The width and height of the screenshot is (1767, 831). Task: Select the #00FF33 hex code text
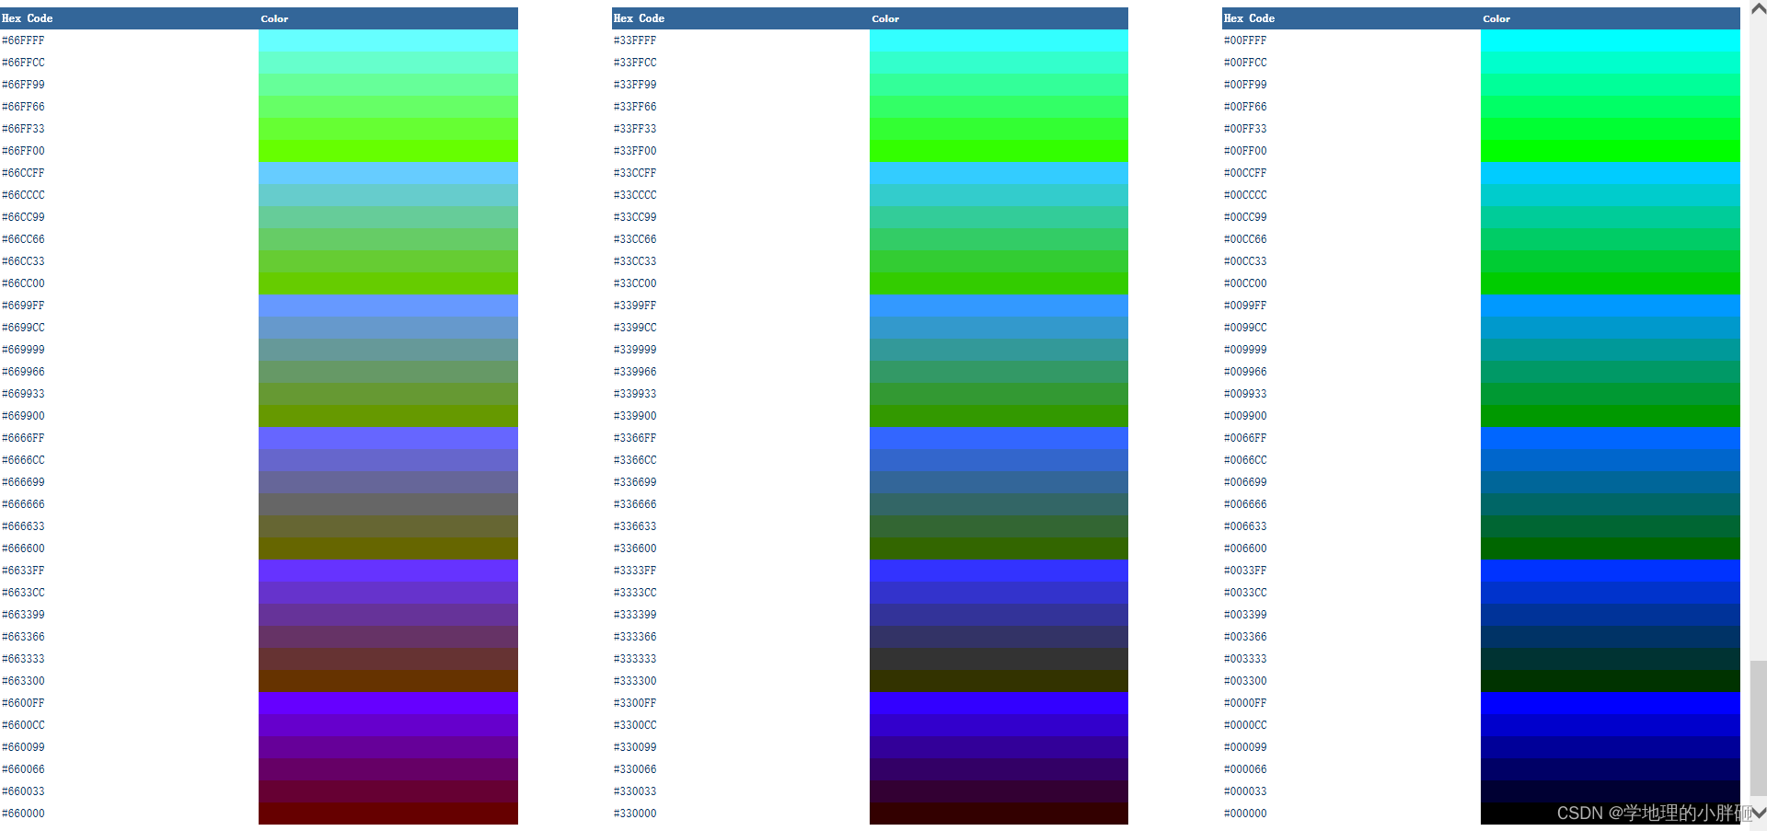(1245, 129)
